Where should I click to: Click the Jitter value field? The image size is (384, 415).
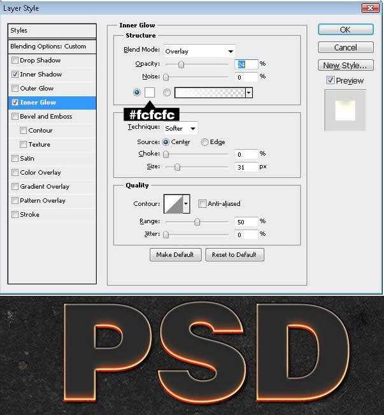[x=246, y=235]
